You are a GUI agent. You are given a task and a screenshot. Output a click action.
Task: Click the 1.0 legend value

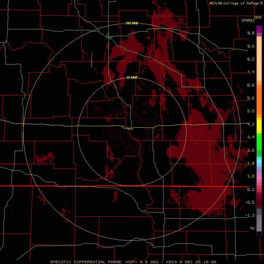251,176
